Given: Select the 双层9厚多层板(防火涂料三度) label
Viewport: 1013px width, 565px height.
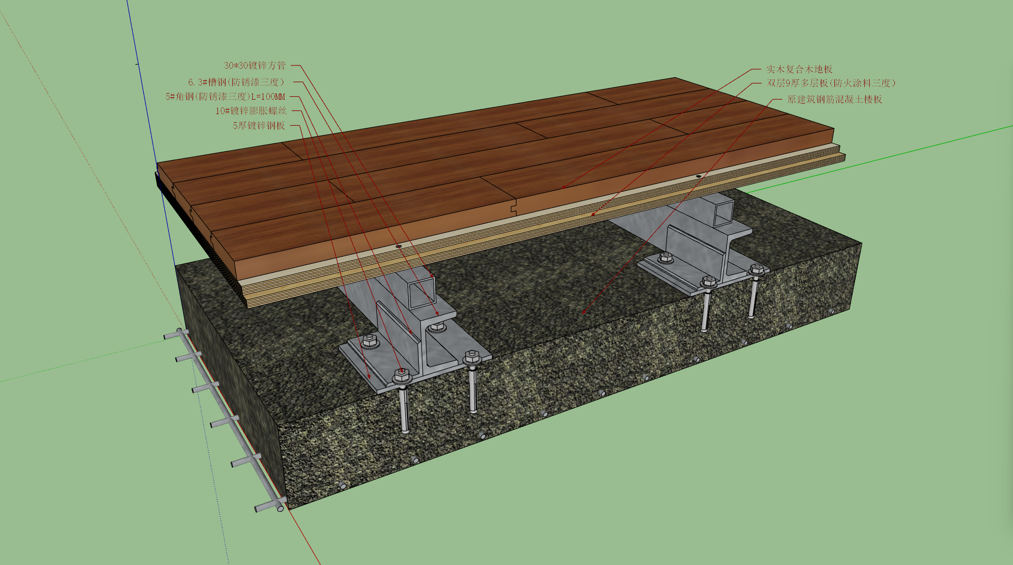Looking at the screenshot, I should point(831,83).
